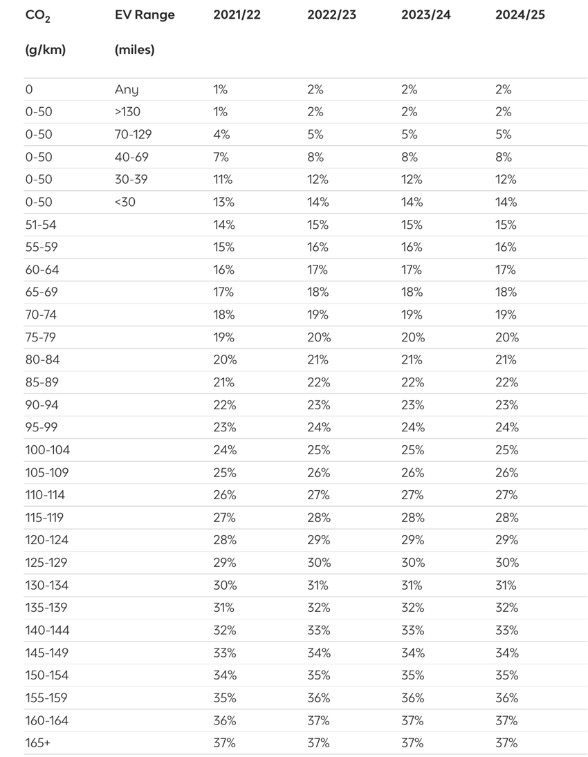The image size is (588, 757).
Task: Select the 2021/22 value for 165+
Action: click(x=225, y=742)
